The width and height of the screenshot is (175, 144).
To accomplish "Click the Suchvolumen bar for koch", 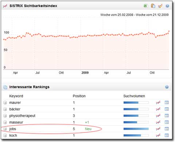I will [x=136, y=135].
